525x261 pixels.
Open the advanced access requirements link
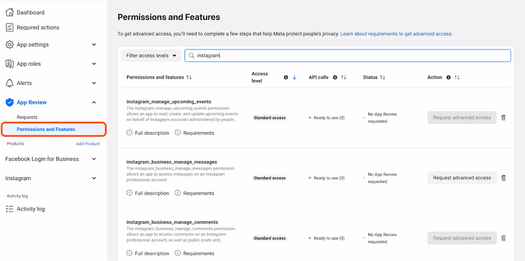pyautogui.click(x=396, y=34)
